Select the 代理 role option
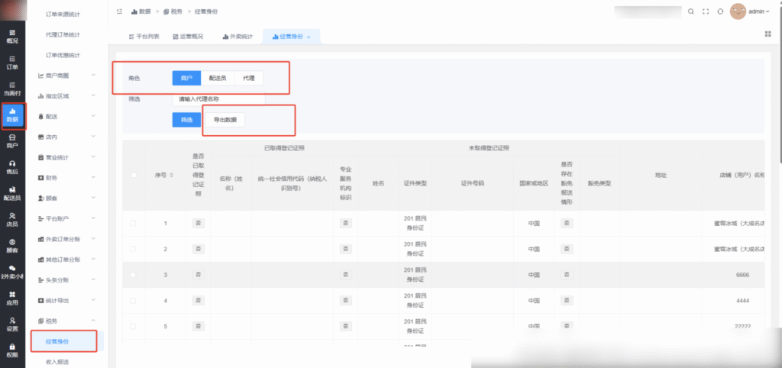This screenshot has height=368, width=782. 249,79
